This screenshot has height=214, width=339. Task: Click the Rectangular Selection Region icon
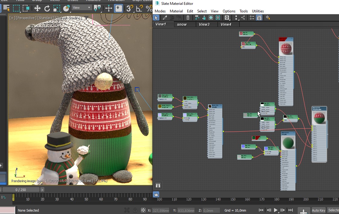coord(16,8)
